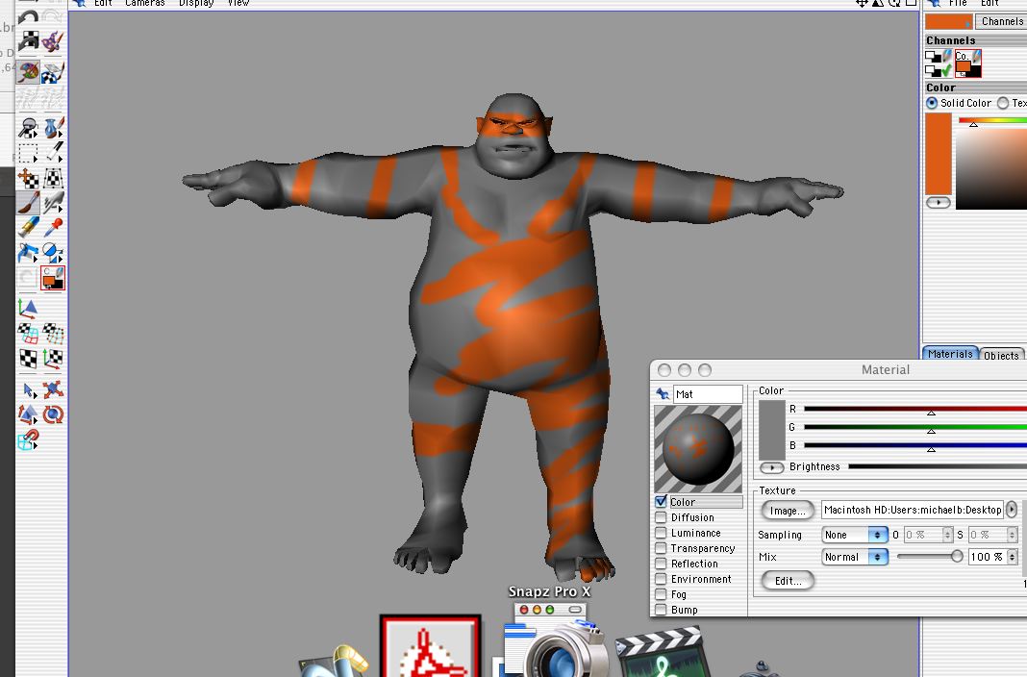Open the Acrobat dock icon
The height and width of the screenshot is (677, 1027).
point(430,647)
